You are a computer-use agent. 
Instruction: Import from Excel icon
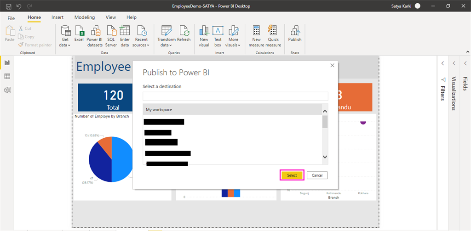click(79, 34)
